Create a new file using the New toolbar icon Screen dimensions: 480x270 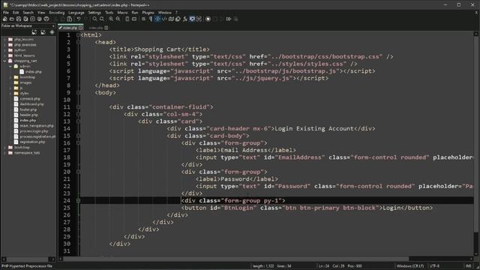click(5, 19)
